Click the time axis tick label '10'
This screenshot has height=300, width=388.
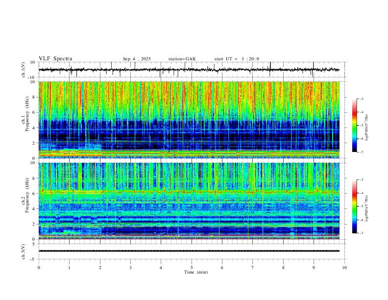344,268
